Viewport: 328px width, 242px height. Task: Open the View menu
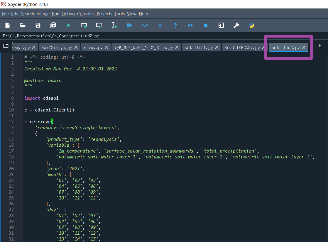pos(131,14)
